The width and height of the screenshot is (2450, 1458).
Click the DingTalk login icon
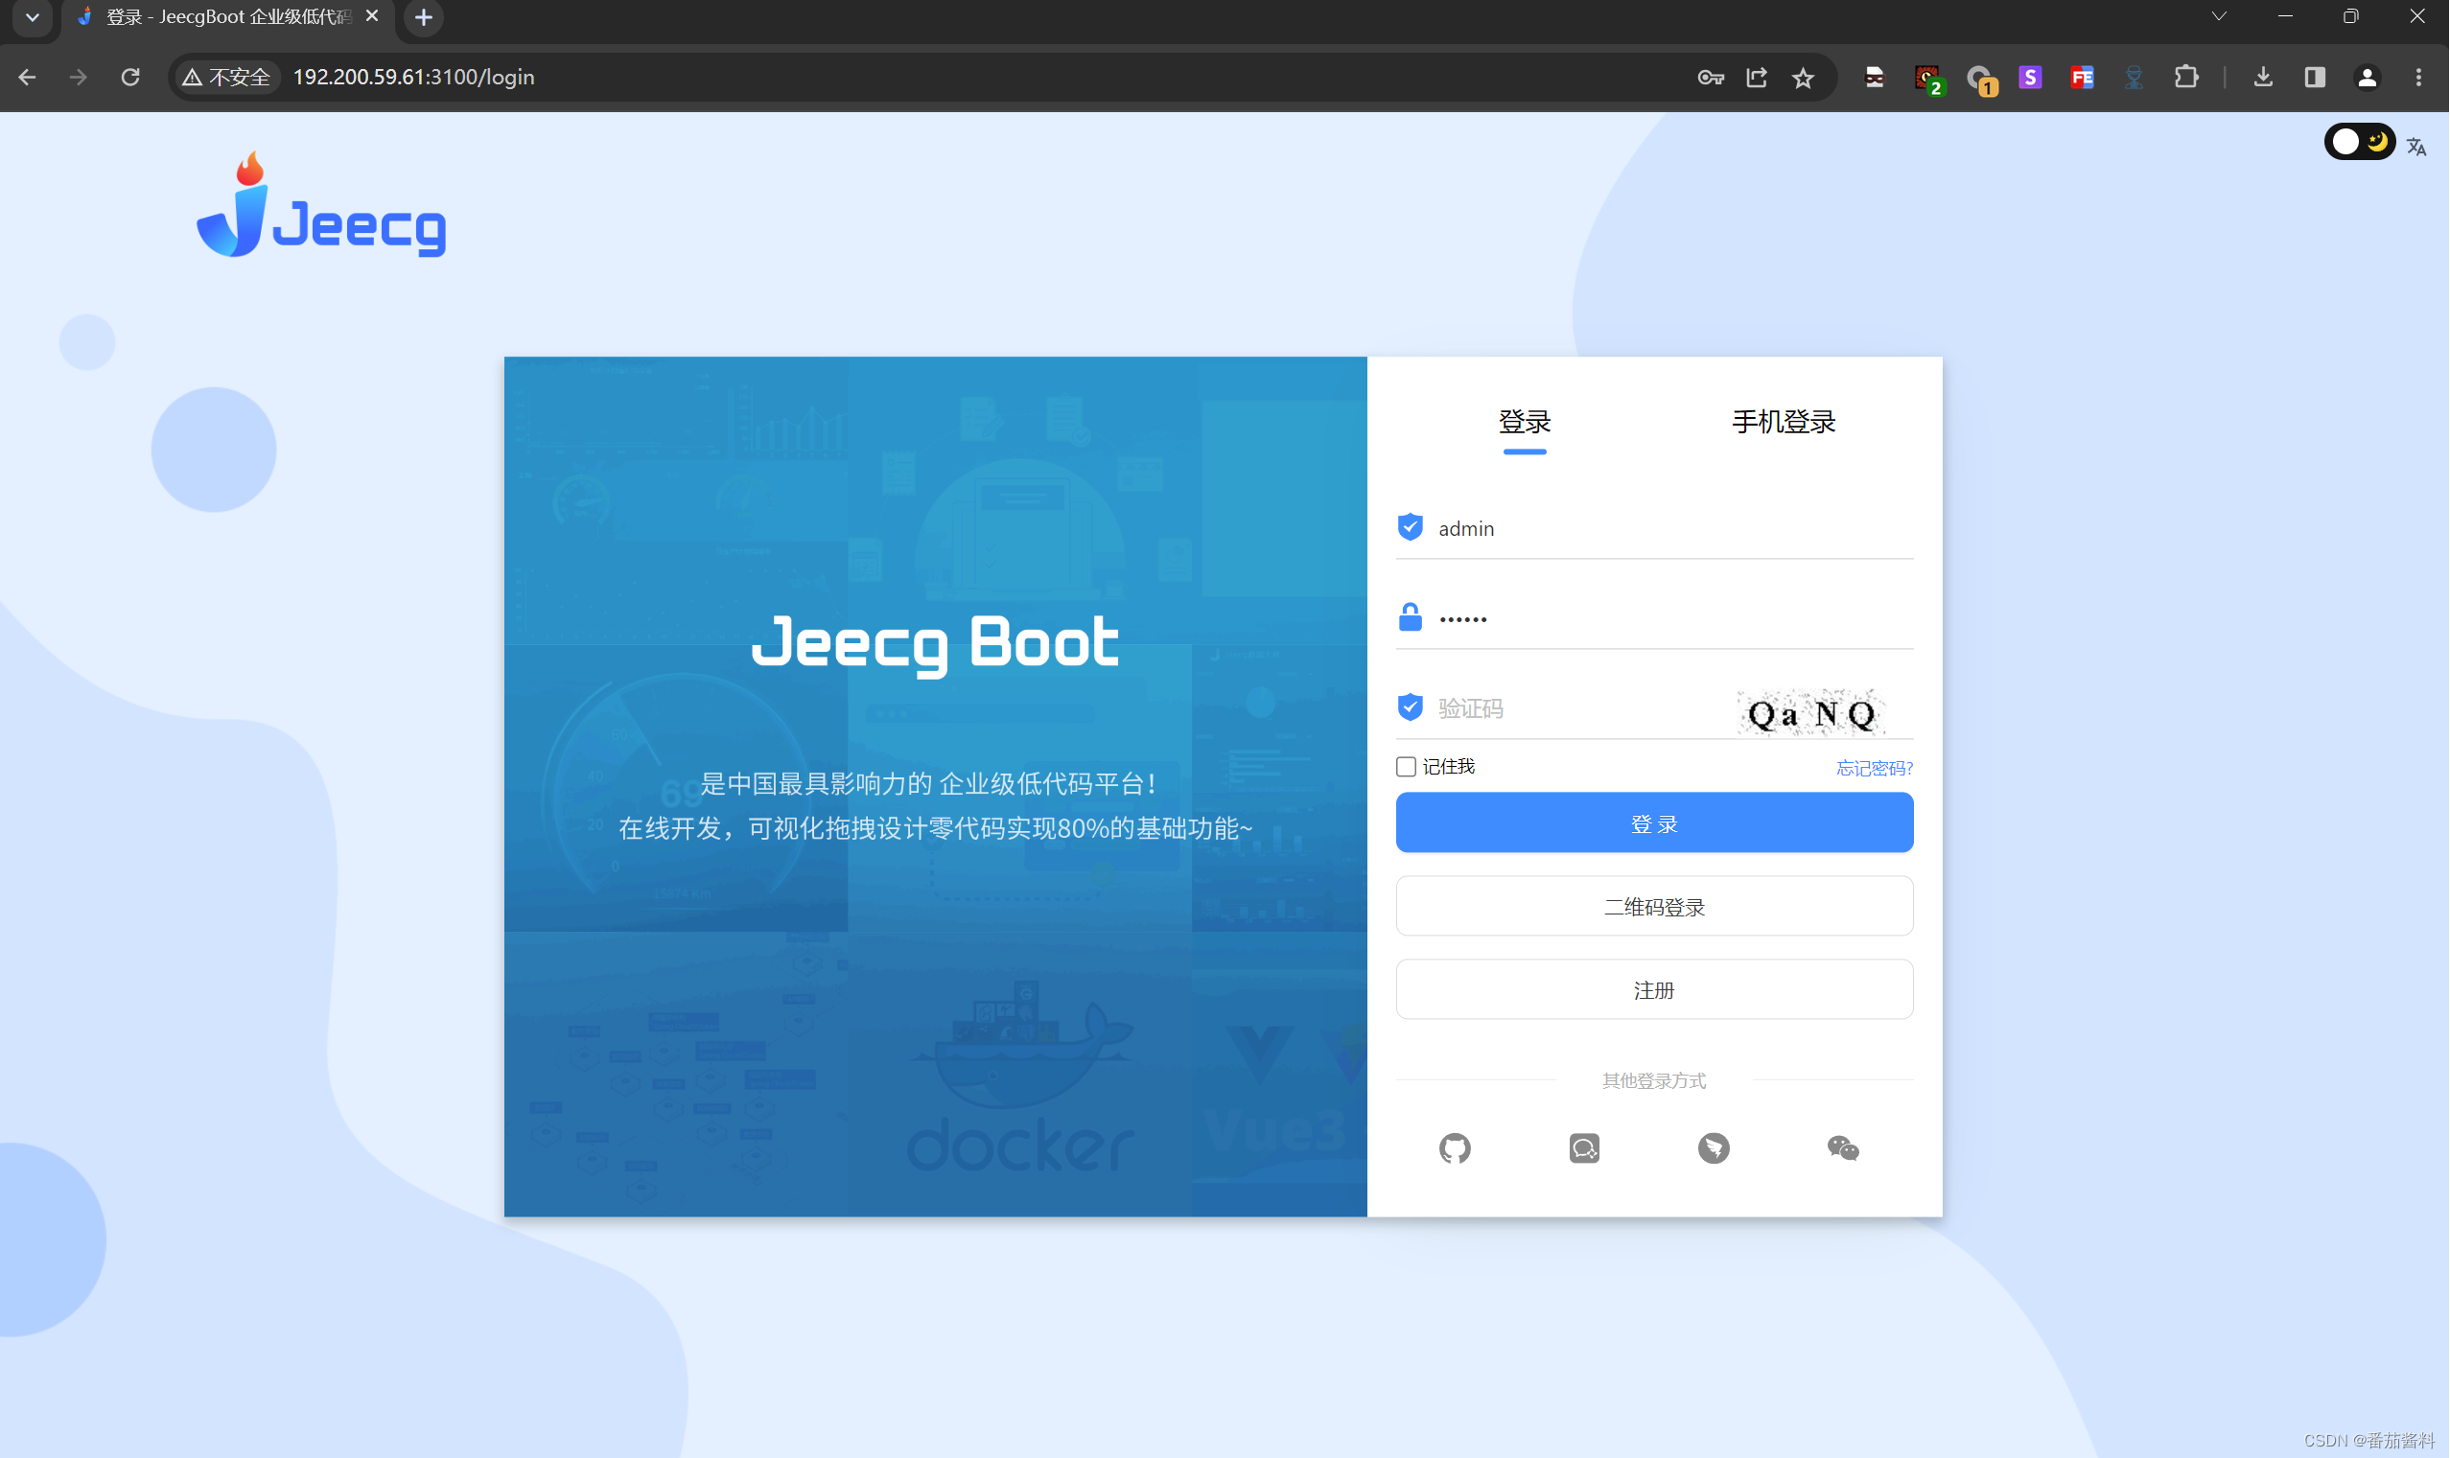1714,1147
